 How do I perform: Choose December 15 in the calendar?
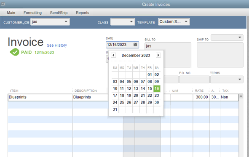pyautogui.click(x=150, y=88)
